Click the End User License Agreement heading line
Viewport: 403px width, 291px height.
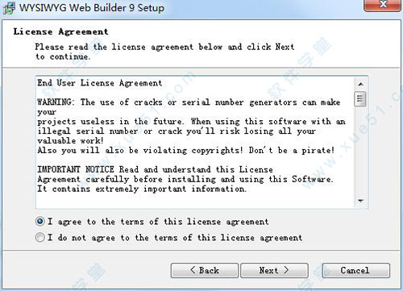[100, 83]
